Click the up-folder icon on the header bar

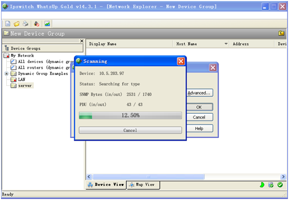click(281, 33)
